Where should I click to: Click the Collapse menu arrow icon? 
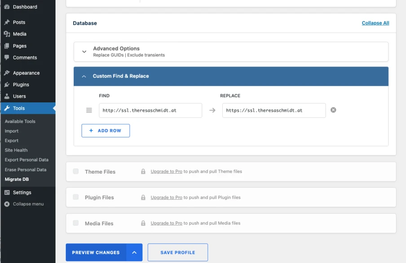(x=7, y=204)
